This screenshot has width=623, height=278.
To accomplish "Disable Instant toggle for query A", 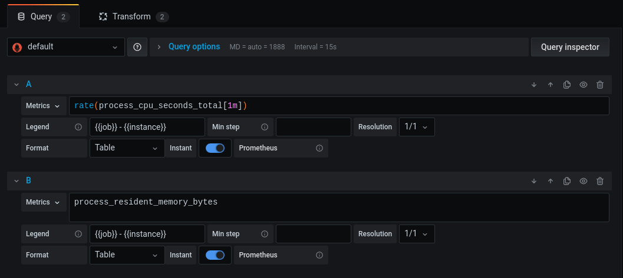I will coord(215,148).
